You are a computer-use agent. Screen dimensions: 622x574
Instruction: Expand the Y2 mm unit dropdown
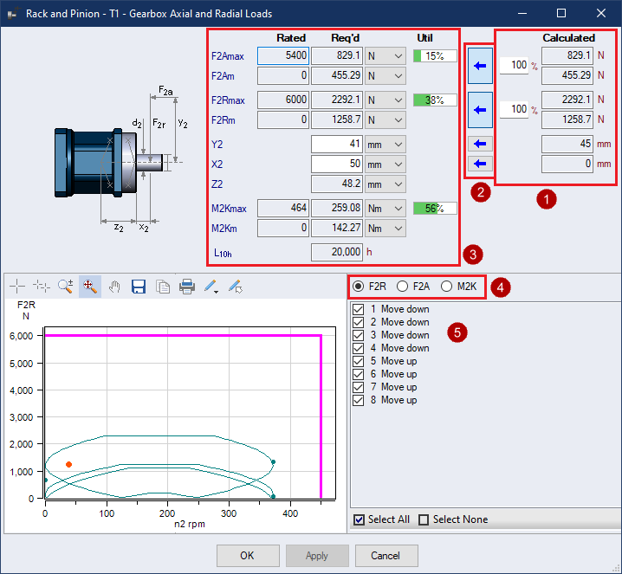click(x=386, y=143)
